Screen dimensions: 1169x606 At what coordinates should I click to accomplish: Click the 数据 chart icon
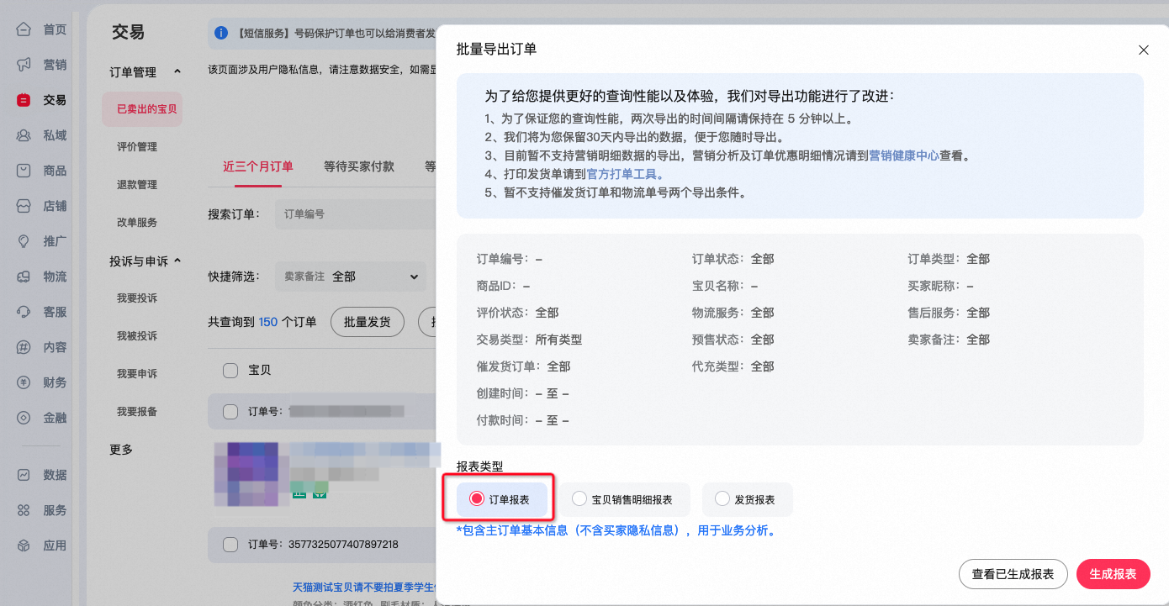(24, 475)
